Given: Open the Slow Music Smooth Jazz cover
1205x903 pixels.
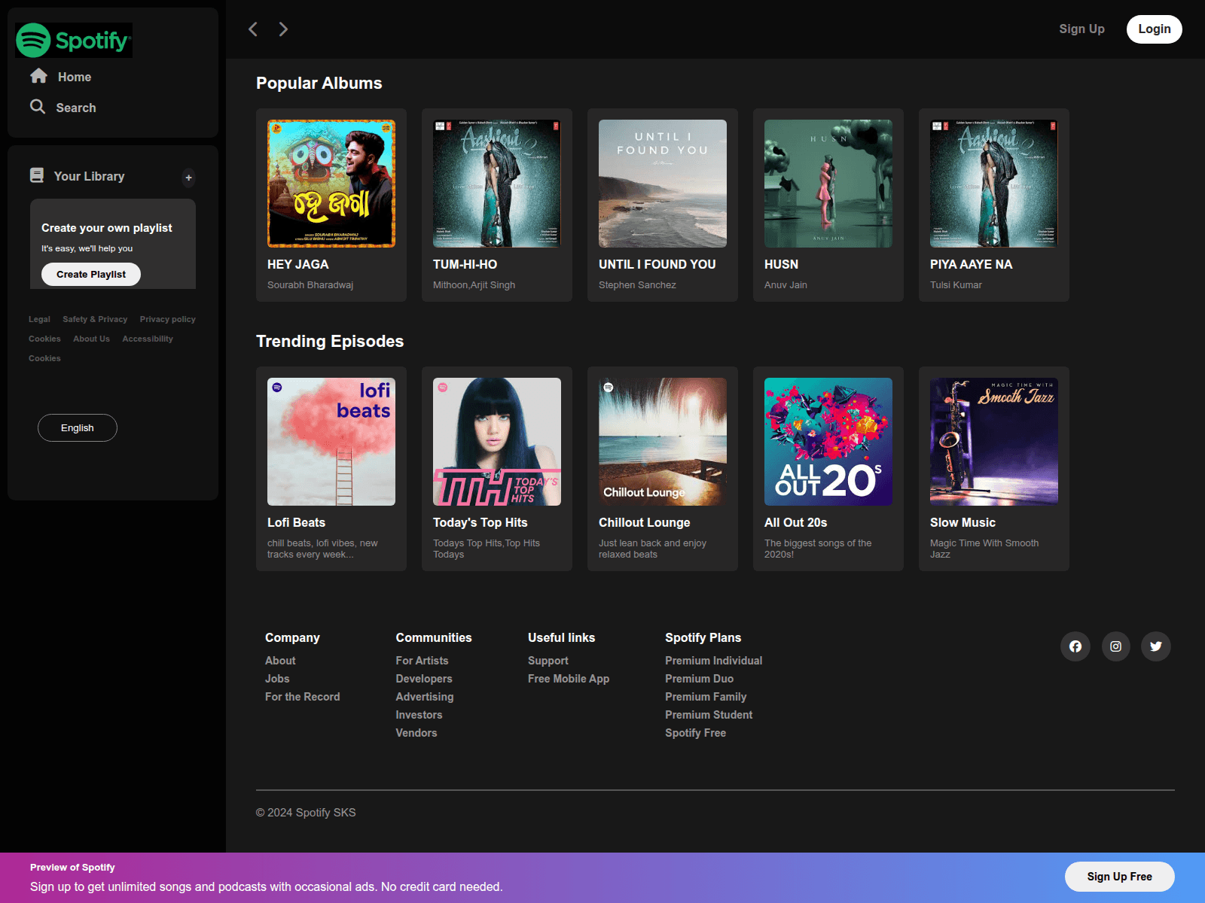Looking at the screenshot, I should (x=994, y=442).
